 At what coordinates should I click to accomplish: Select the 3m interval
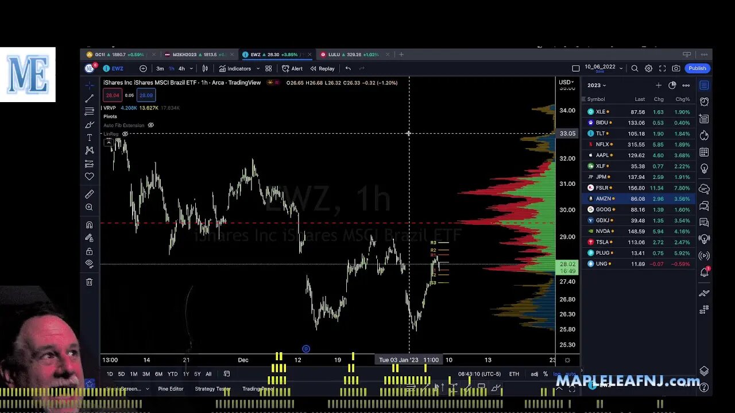[x=160, y=68]
